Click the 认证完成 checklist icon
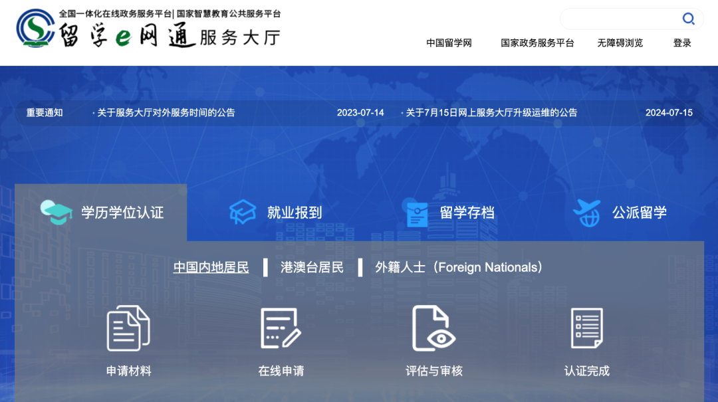The image size is (718, 402). point(586,328)
